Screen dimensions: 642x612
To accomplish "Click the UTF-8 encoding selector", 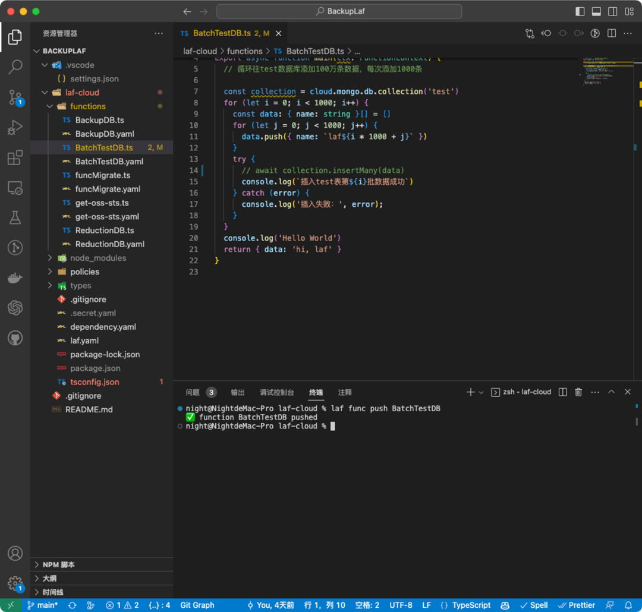I will tap(401, 605).
